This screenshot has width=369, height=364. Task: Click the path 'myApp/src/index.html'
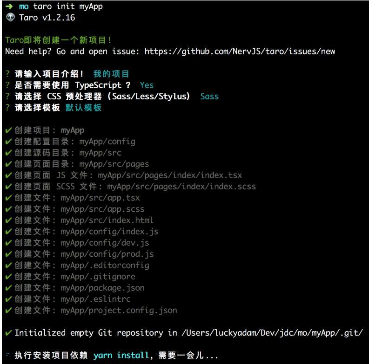point(107,220)
